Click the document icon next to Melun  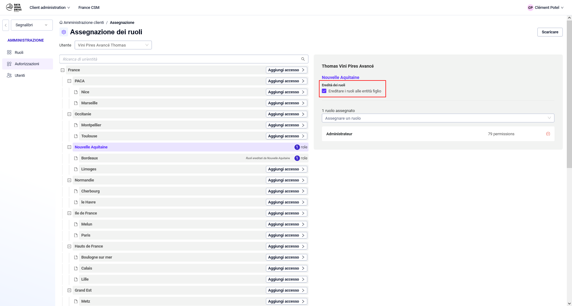76,224
